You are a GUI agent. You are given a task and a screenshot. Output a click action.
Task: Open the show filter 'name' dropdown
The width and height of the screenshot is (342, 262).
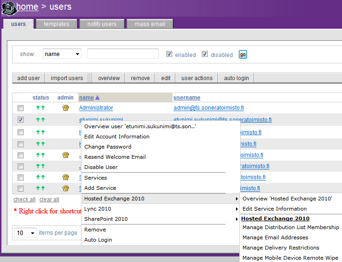click(x=62, y=54)
